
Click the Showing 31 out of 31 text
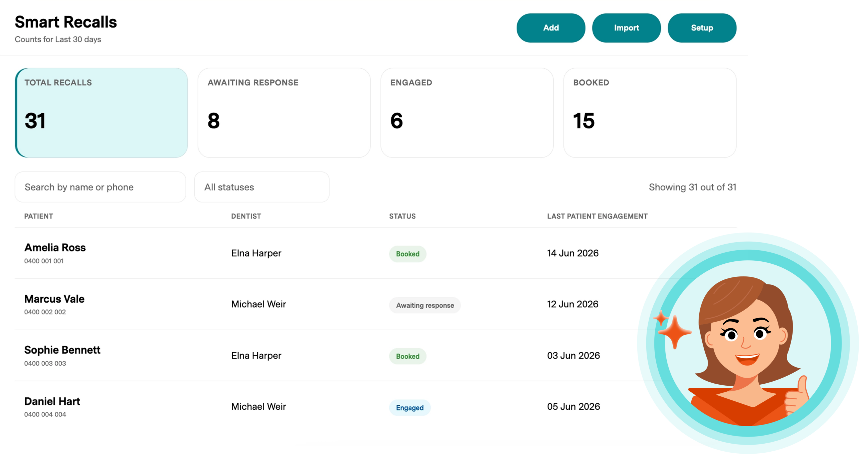click(693, 187)
